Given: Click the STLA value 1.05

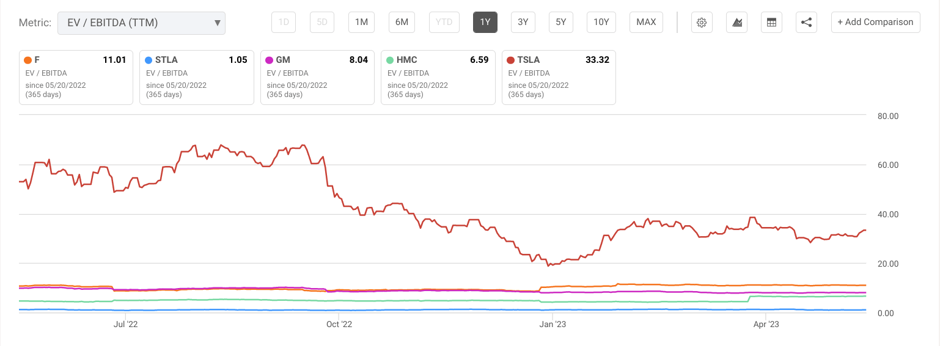Looking at the screenshot, I should (237, 60).
